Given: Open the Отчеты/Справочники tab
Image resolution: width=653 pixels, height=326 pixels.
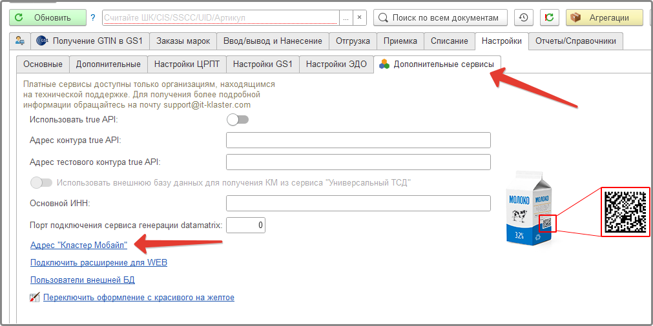Looking at the screenshot, I should coord(575,41).
